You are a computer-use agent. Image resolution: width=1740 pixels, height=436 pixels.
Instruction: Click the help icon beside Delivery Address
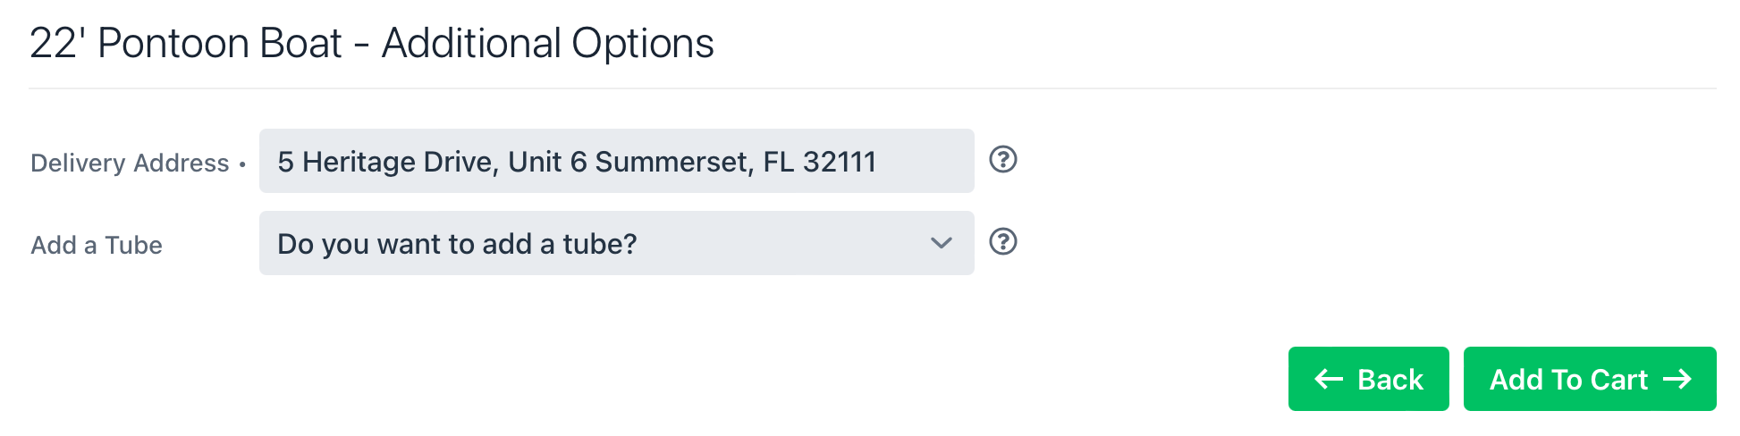1003,160
